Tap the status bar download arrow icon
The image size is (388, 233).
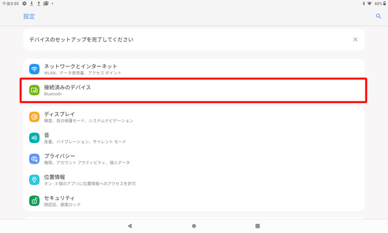[x=32, y=3]
